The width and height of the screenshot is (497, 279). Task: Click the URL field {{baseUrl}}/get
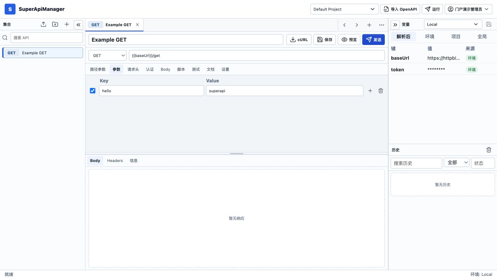257,55
